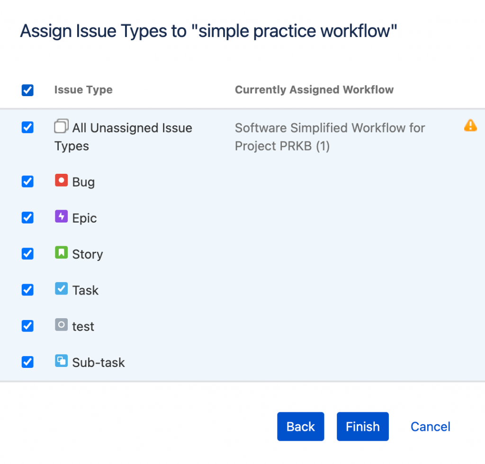
Task: Uncheck the All Unassigned Issue Types checkbox
Action: [x=27, y=127]
